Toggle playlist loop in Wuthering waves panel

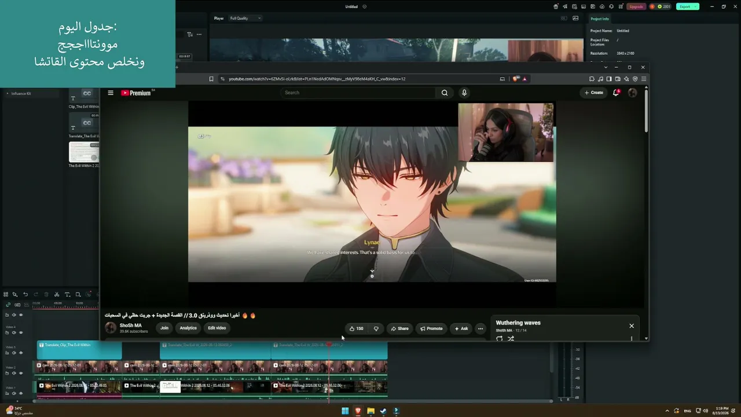[499, 339]
